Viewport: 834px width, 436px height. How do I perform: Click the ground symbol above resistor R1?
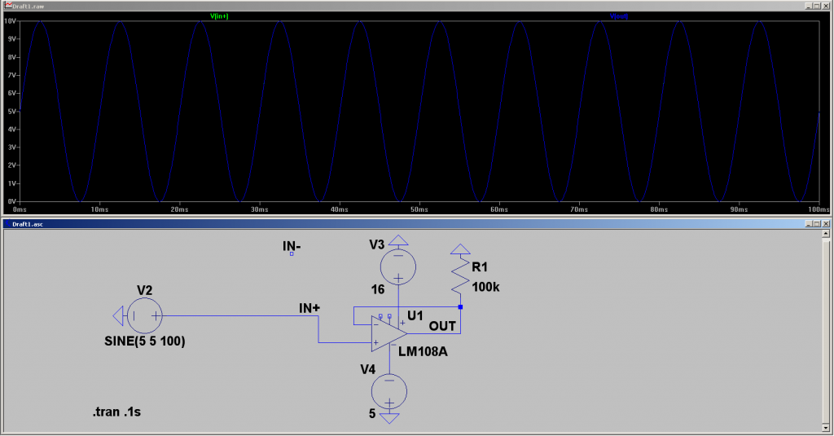click(x=460, y=248)
